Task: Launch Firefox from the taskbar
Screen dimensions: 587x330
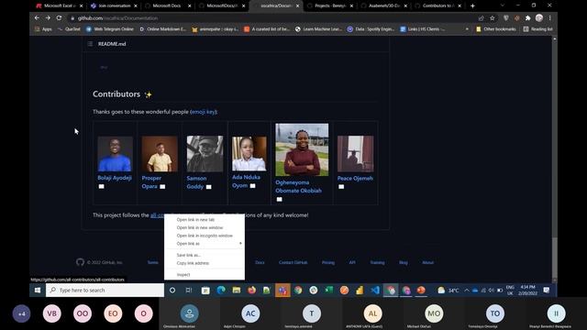Action: click(x=251, y=290)
